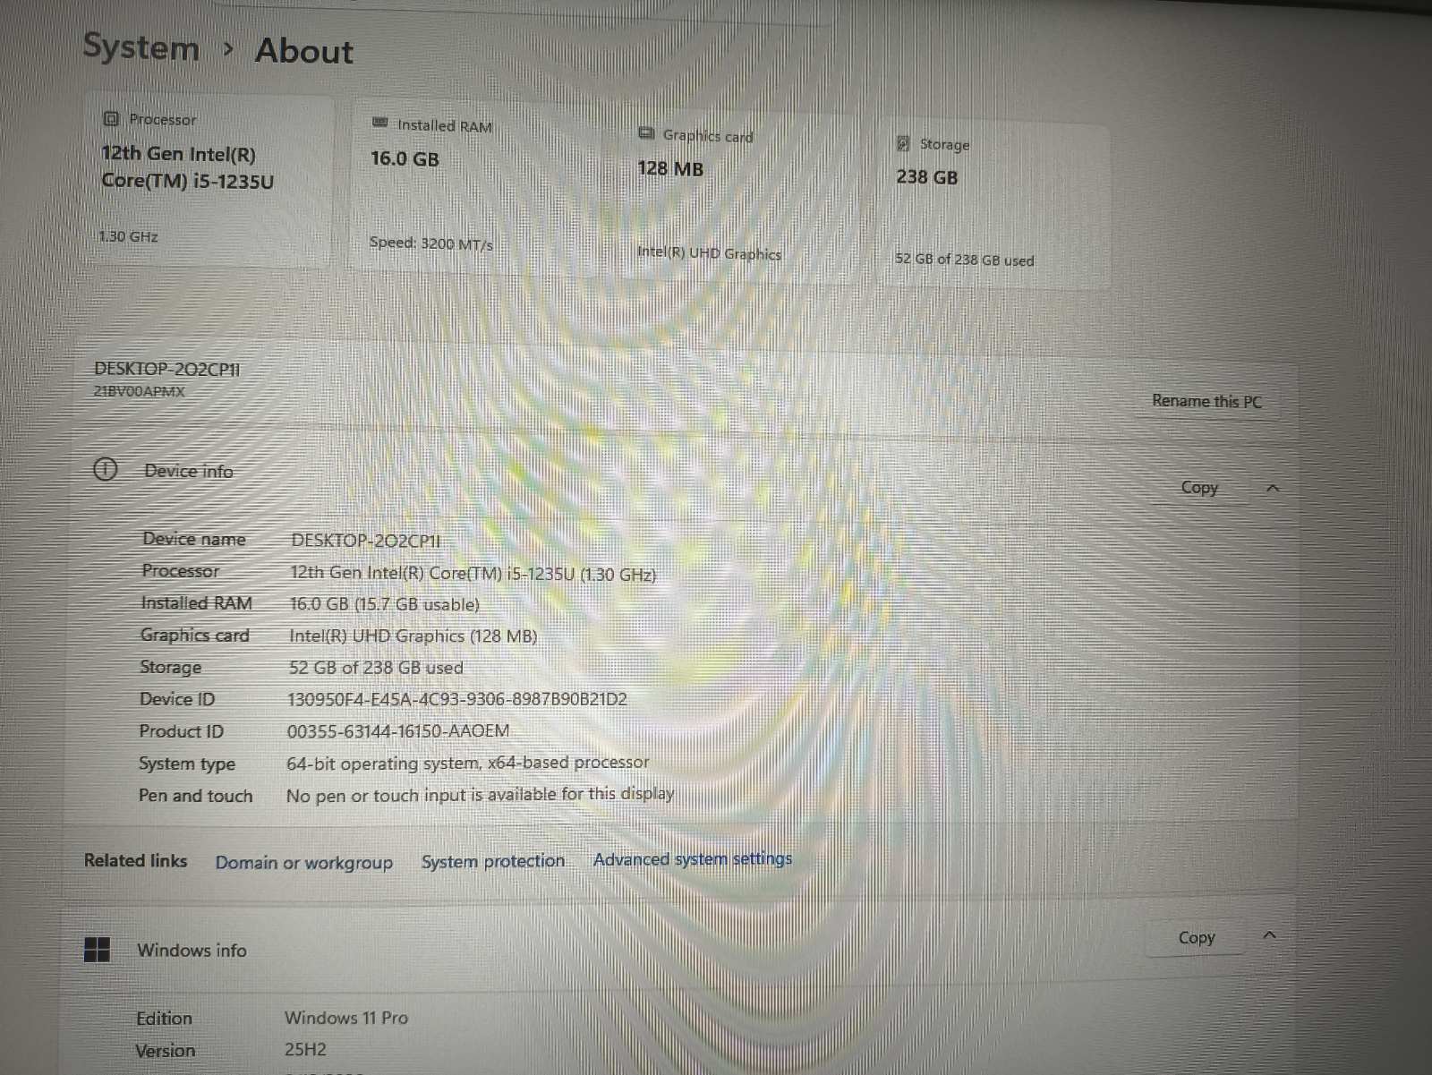Click the Product ID label
This screenshot has height=1075, width=1432.
pos(181,731)
